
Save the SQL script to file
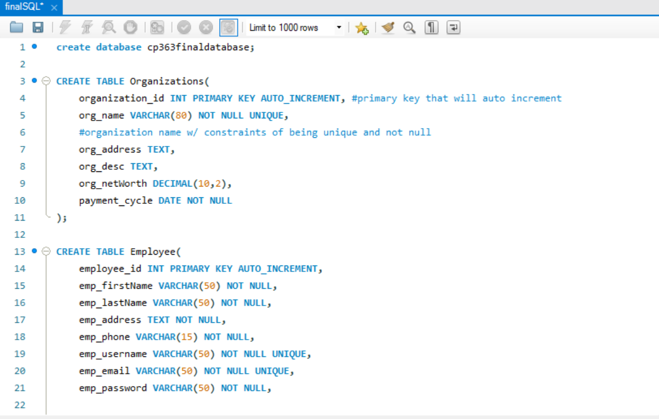[x=37, y=27]
